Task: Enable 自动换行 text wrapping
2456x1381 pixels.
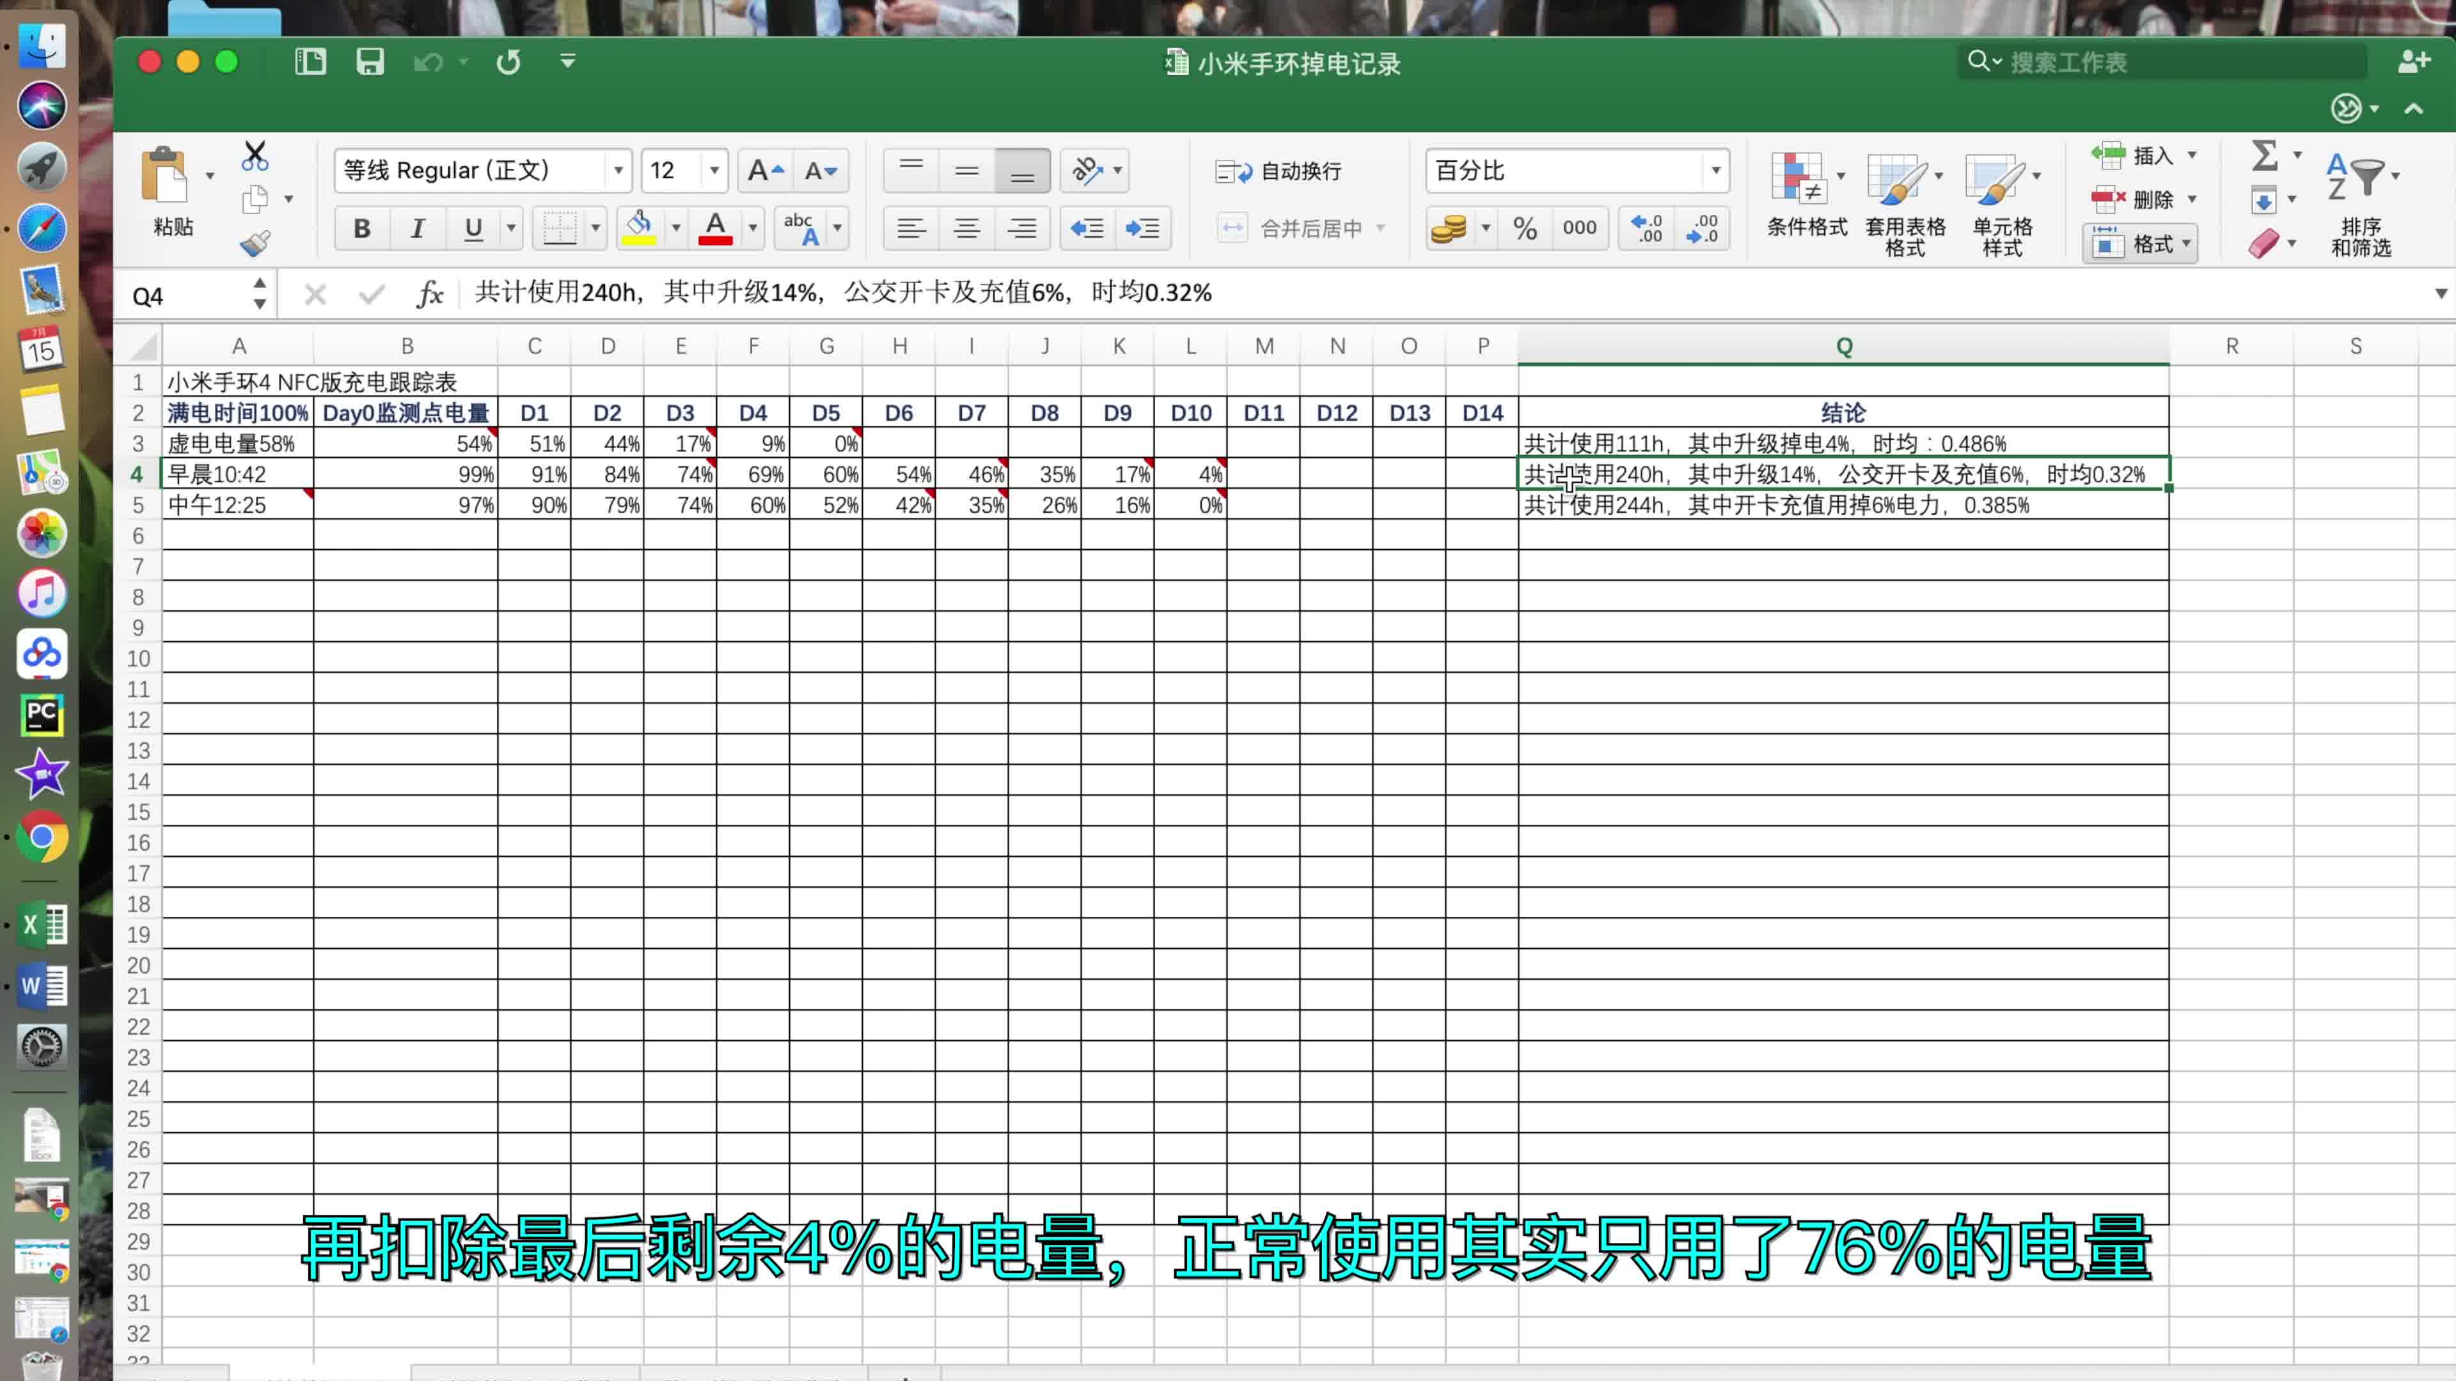Action: click(x=1282, y=171)
